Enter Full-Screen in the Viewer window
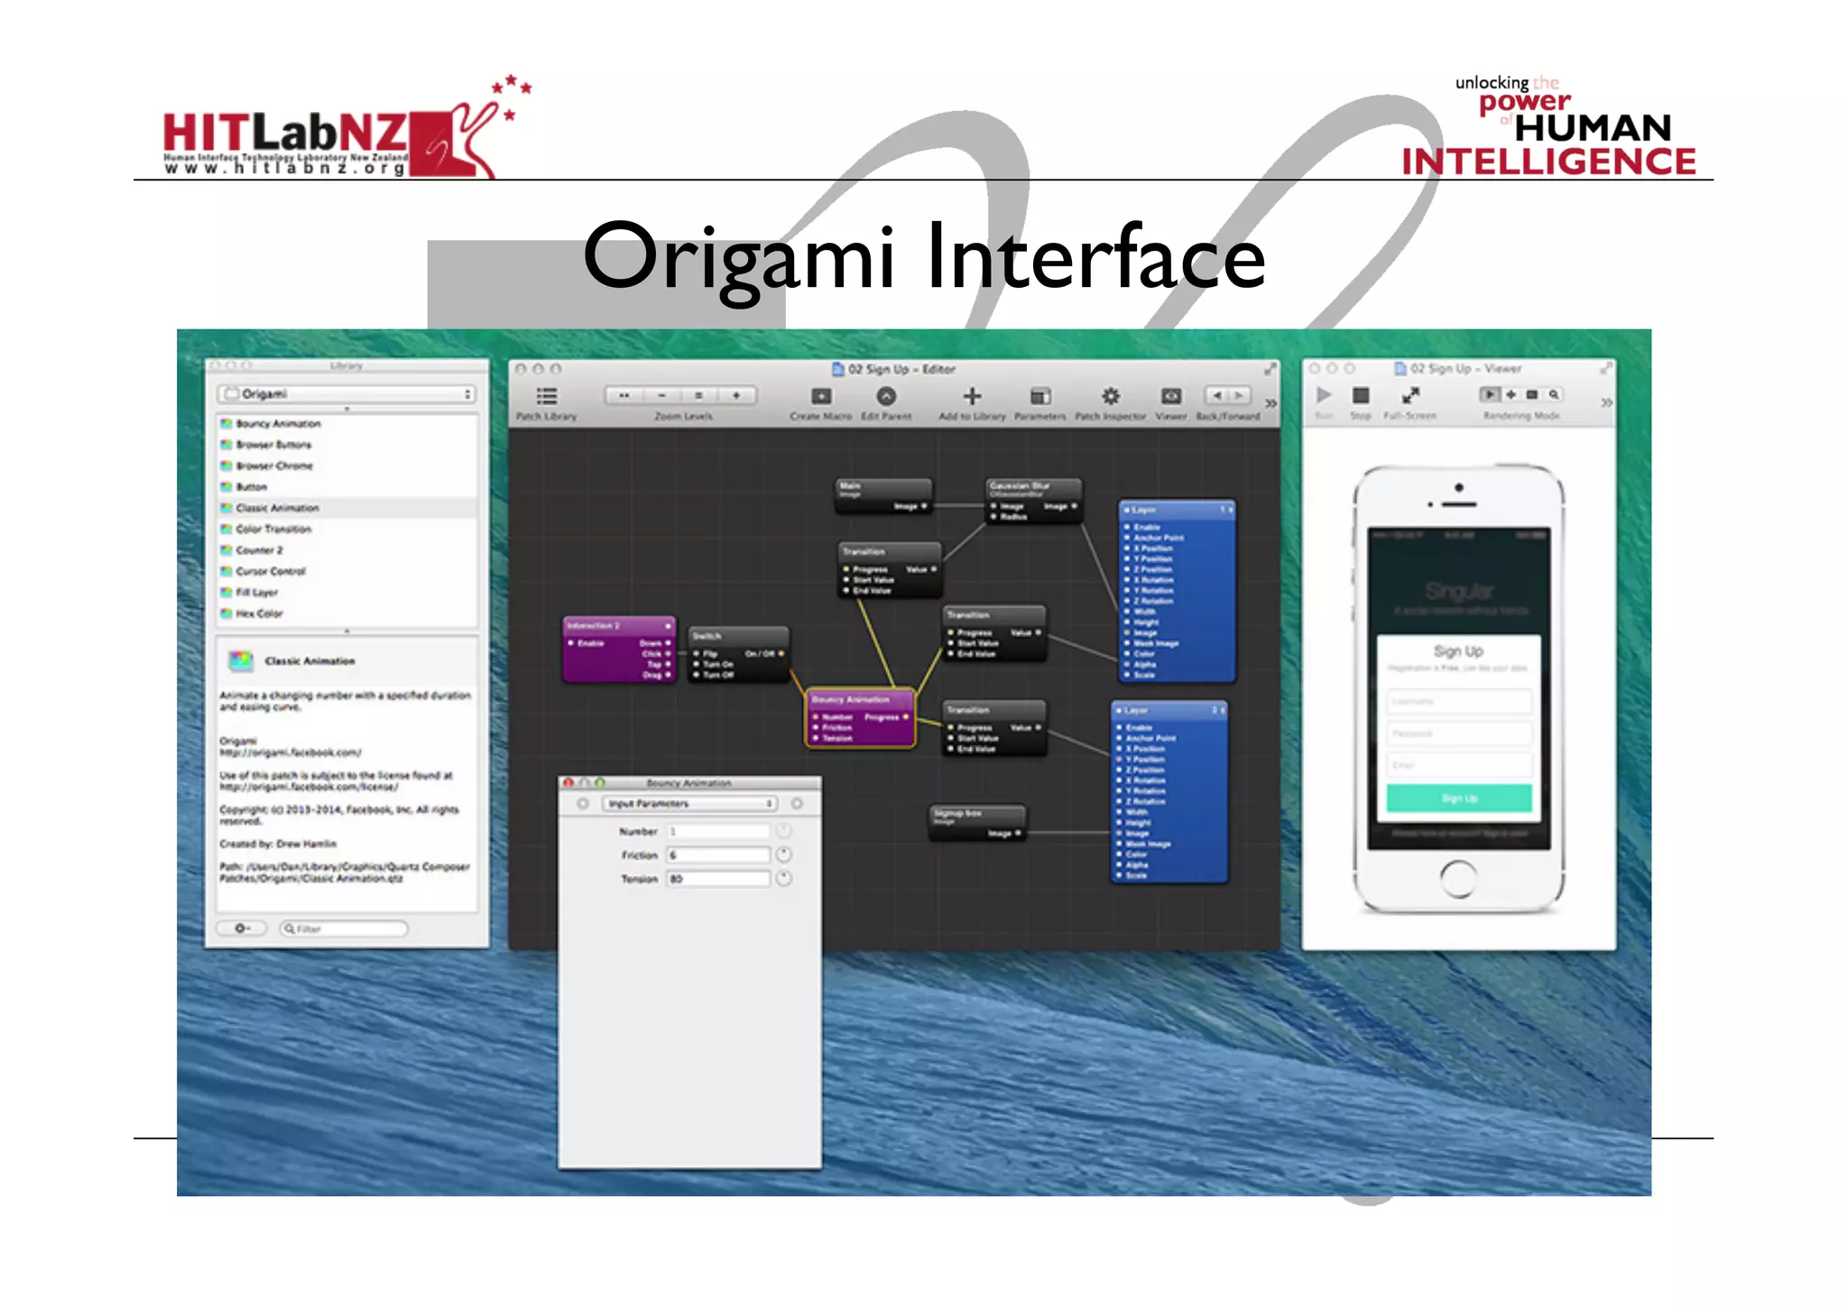 point(1410,395)
